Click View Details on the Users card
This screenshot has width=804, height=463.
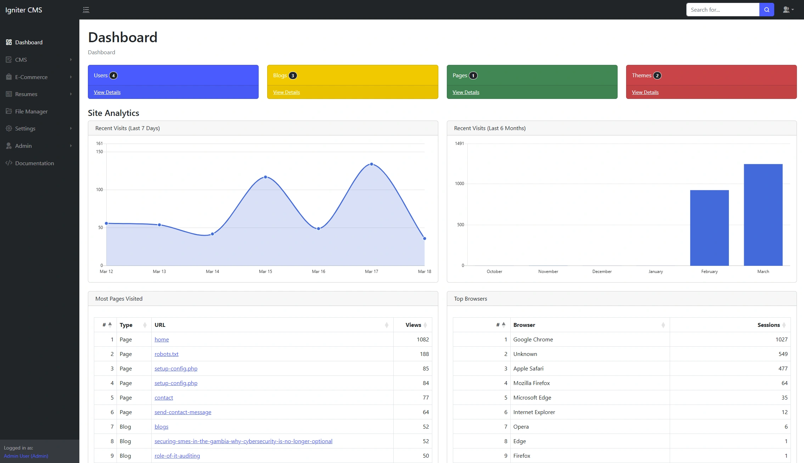tap(107, 92)
